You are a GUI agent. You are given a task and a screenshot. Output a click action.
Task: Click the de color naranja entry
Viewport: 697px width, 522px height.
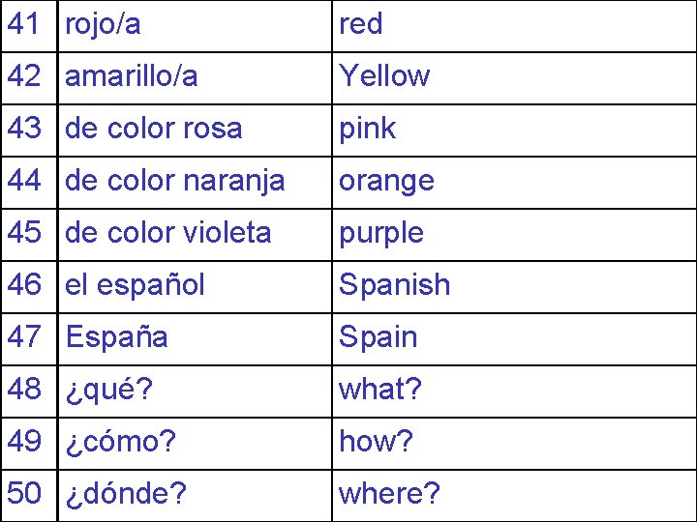point(196,183)
